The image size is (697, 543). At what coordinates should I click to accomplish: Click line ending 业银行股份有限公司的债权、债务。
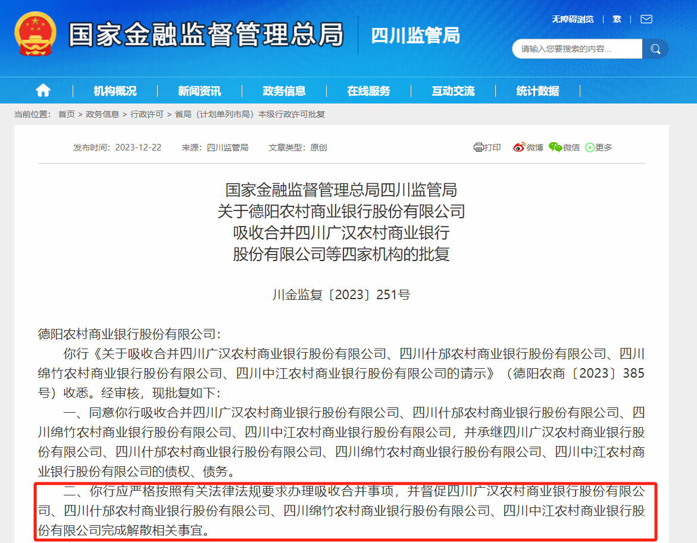136,472
